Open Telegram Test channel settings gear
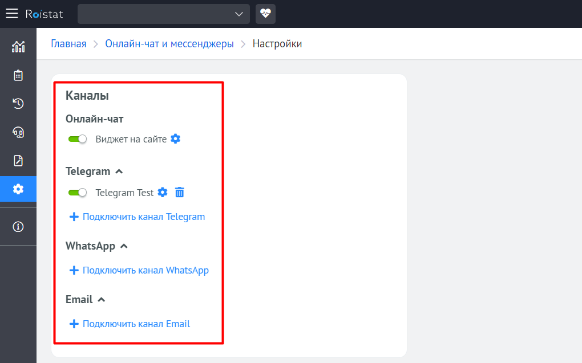Screen dimensions: 582x363 click(x=163, y=193)
